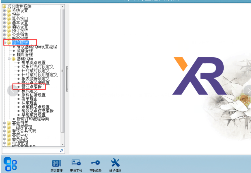
Task: Click the folder icon beside 酒店设置
Action: tap(9, 27)
